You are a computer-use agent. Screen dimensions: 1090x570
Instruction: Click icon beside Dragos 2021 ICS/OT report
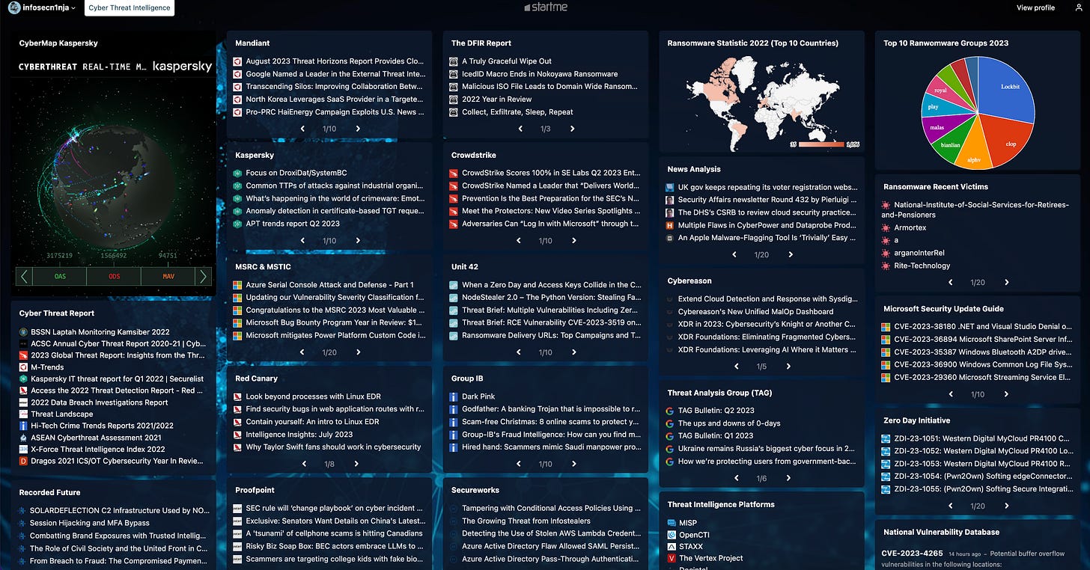click(x=24, y=461)
